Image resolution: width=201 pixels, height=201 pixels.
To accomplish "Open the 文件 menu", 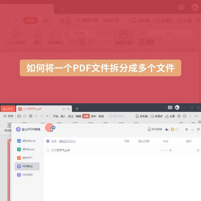I will coord(8,116).
